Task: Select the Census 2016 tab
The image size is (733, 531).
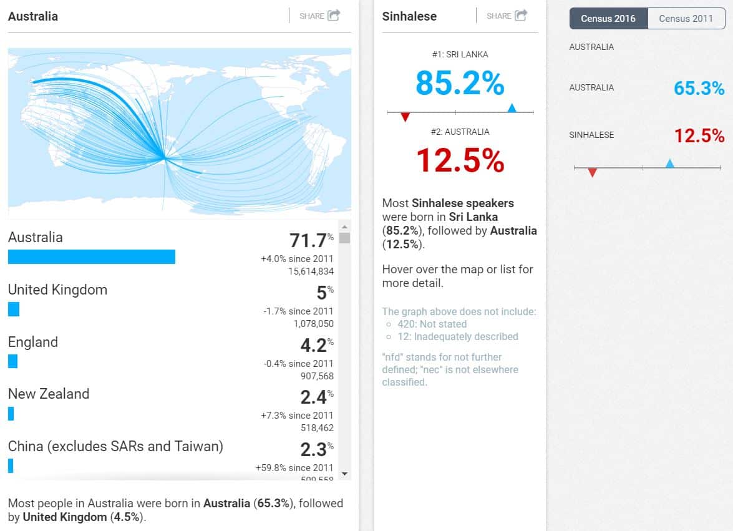Action: (x=608, y=18)
